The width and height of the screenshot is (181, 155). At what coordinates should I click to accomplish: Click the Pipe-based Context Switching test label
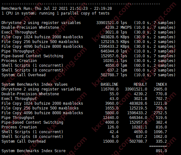(32, 56)
